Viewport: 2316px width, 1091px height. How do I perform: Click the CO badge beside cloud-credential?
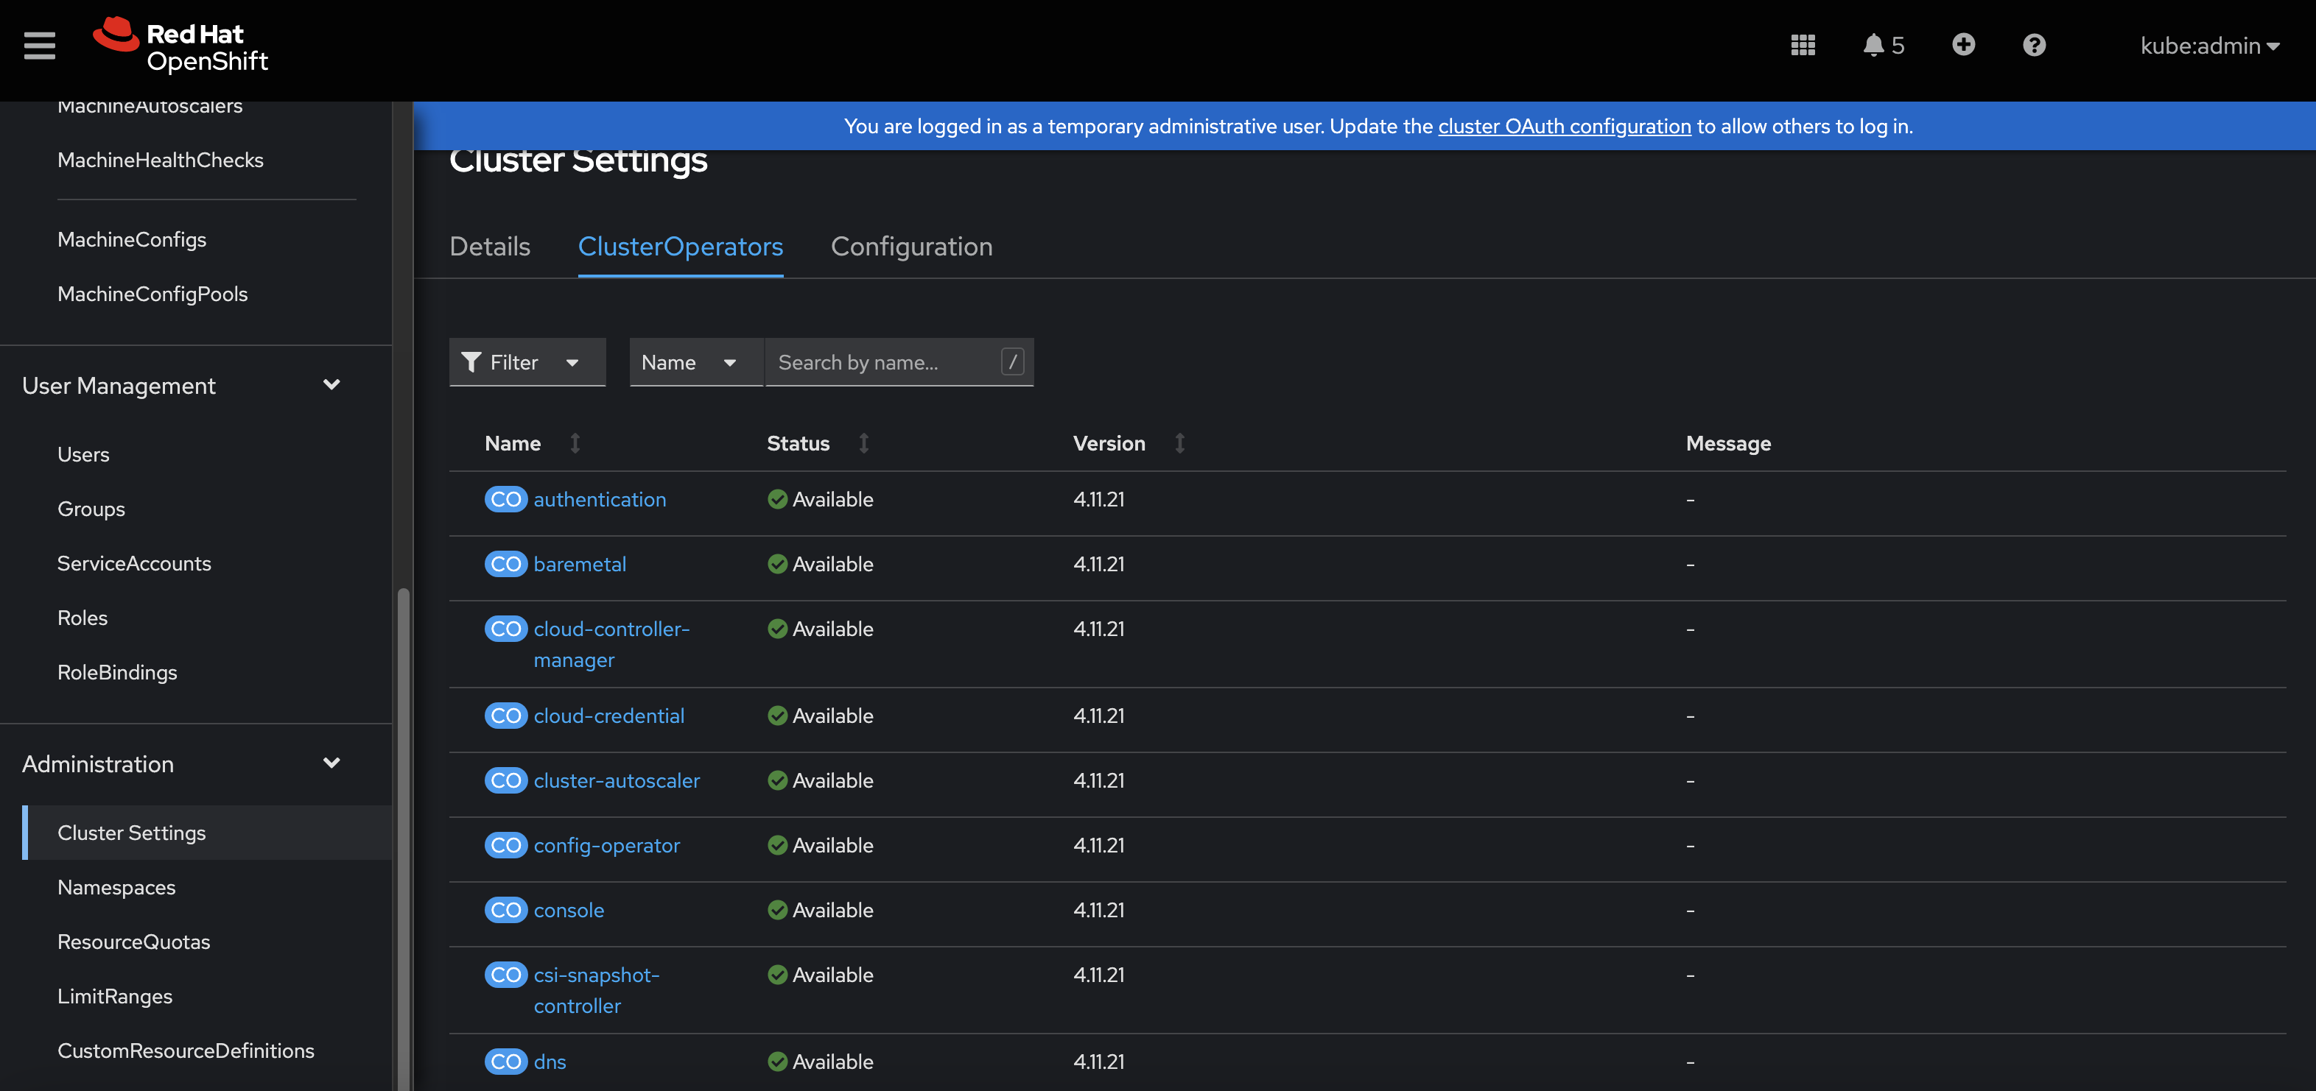(506, 716)
